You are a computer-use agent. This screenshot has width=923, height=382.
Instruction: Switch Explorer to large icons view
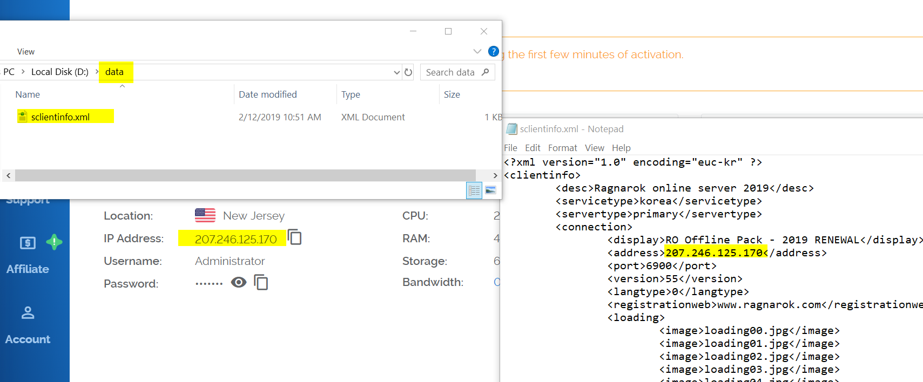point(490,190)
